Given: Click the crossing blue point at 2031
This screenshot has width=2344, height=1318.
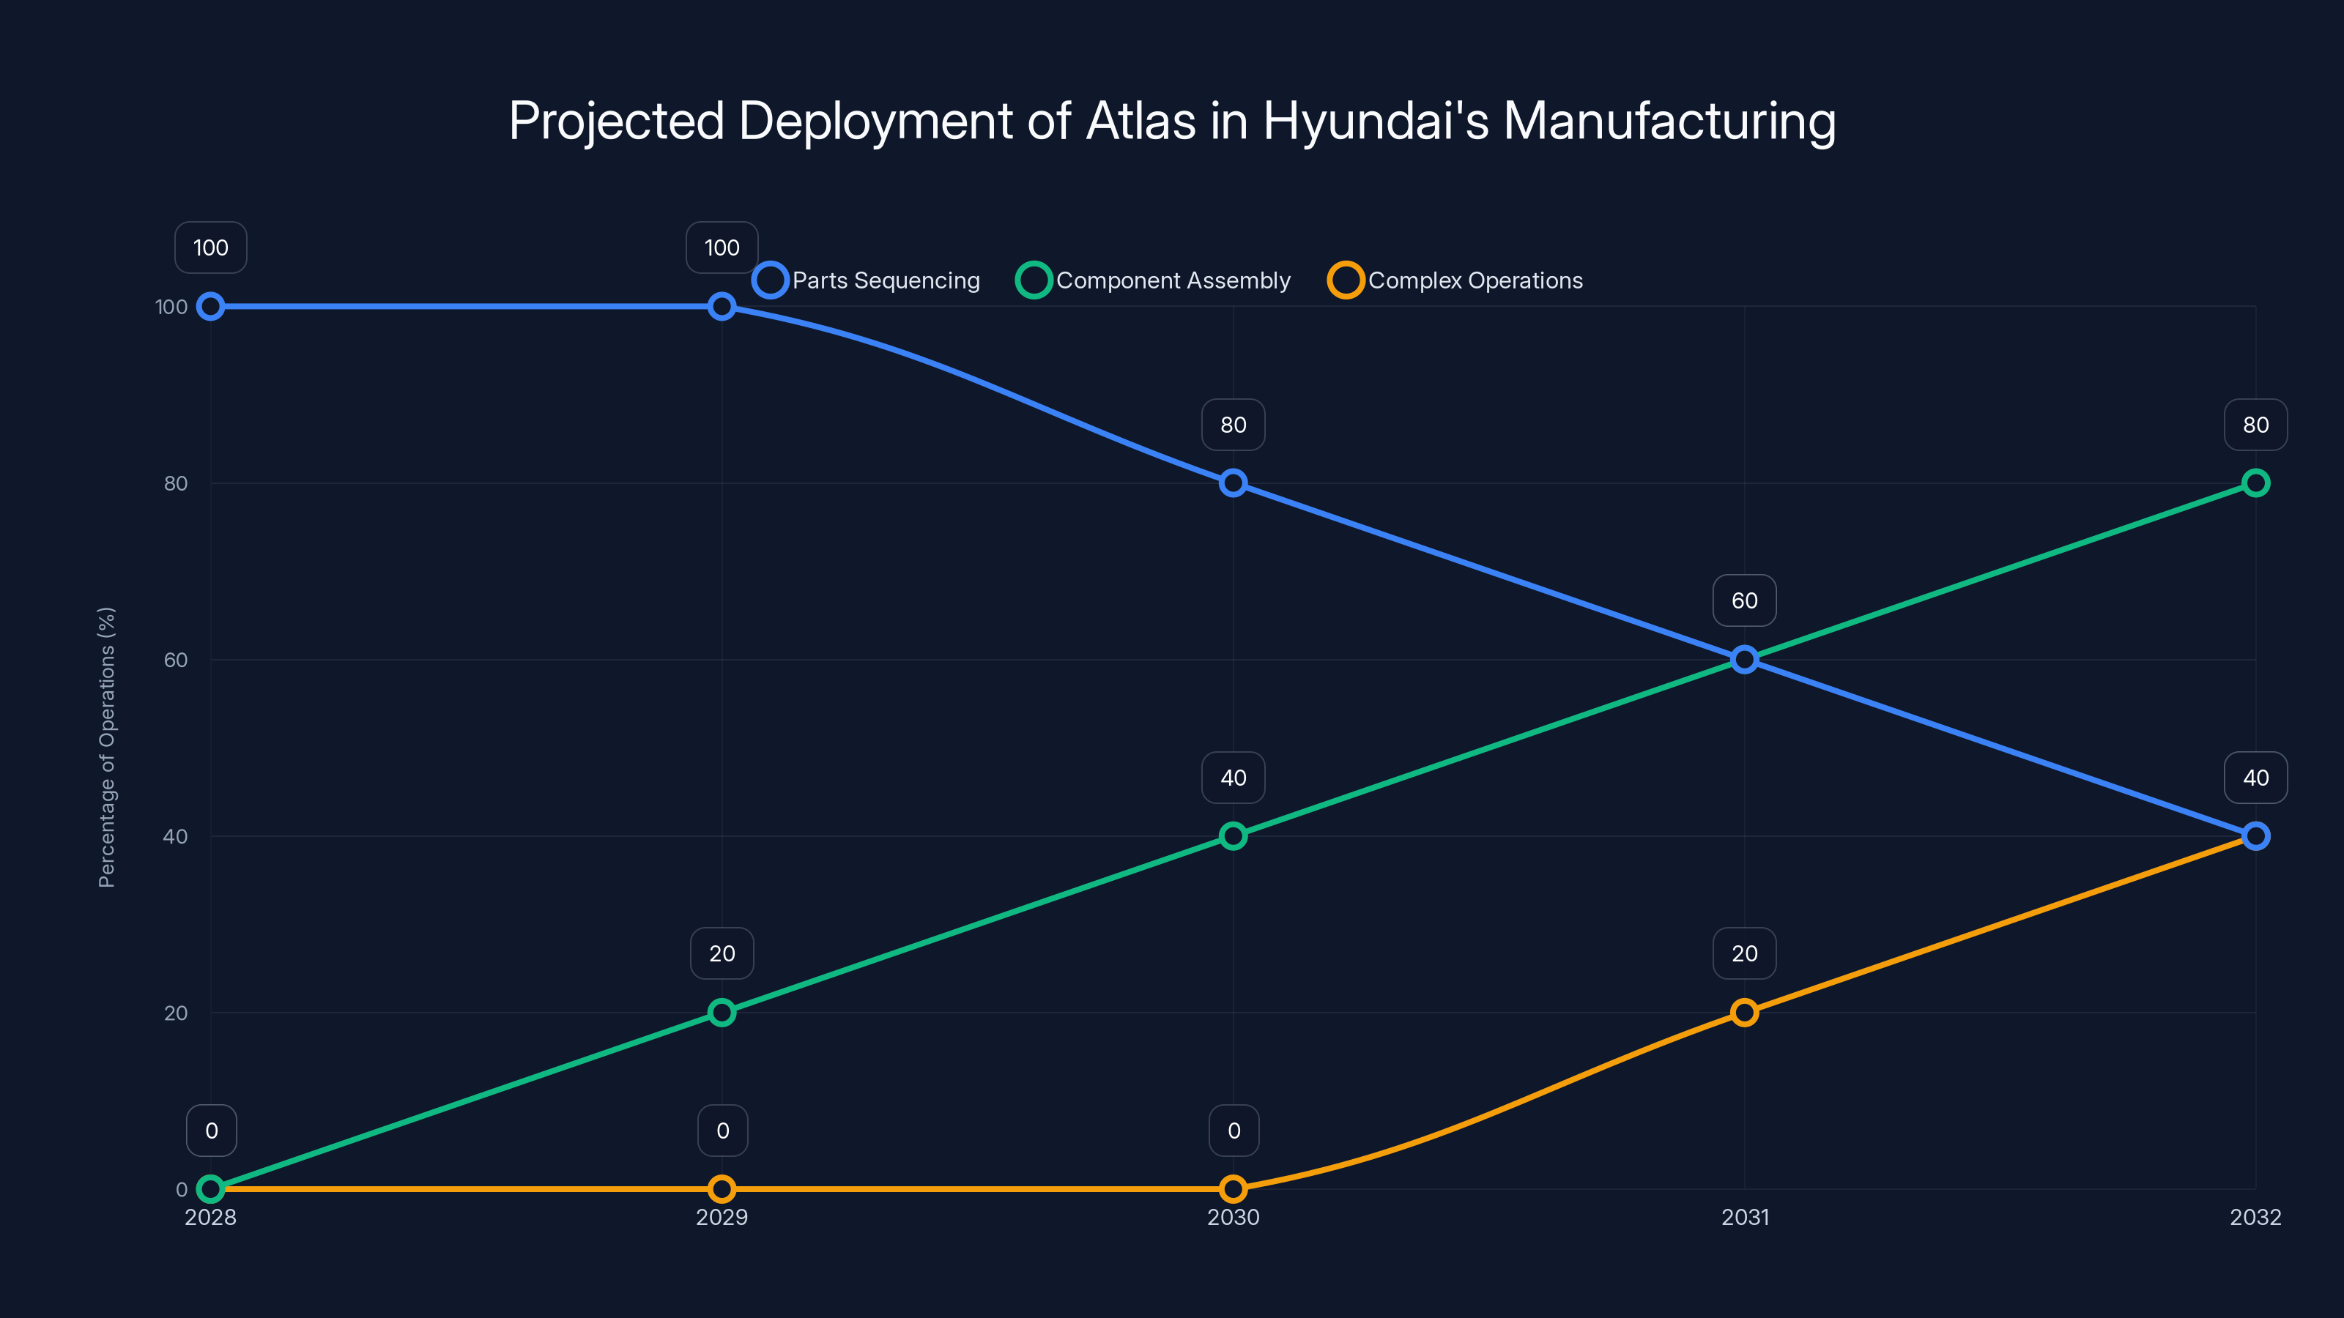Looking at the screenshot, I should click(1744, 660).
